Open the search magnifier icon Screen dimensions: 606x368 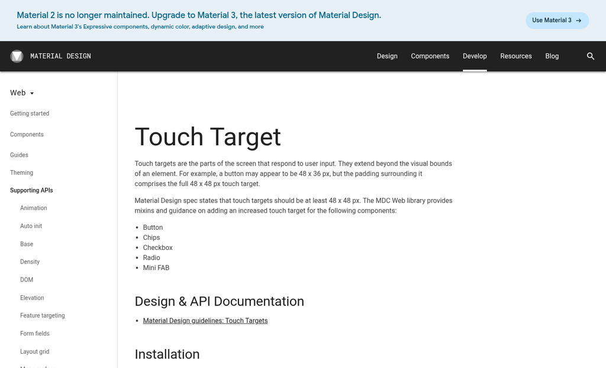point(590,56)
